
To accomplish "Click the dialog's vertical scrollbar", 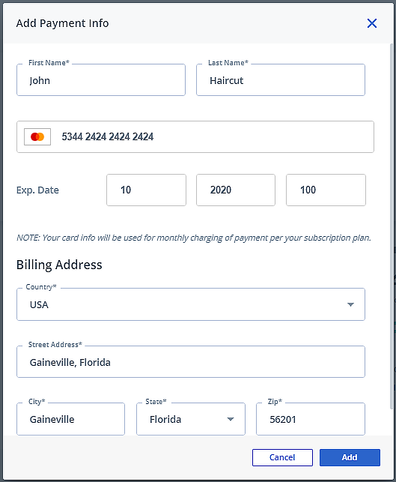I will pyautogui.click(x=392, y=226).
